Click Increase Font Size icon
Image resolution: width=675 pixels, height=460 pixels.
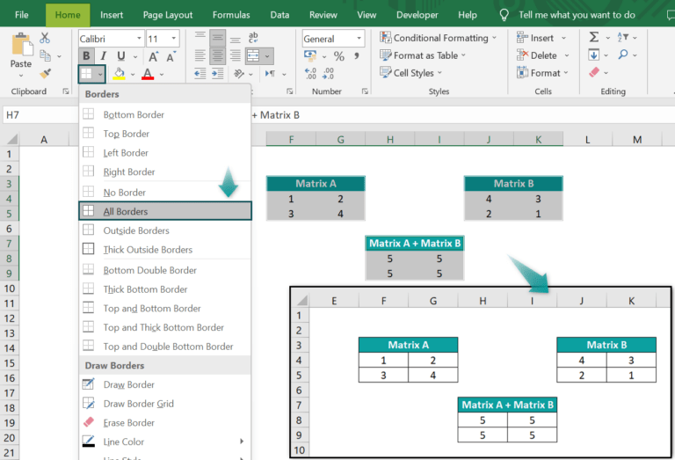[153, 56]
